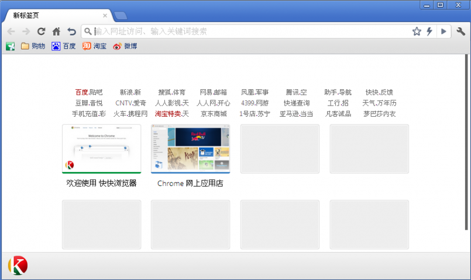Open a new tab with the tab-strip button
The width and height of the screenshot is (471, 280).
click(121, 16)
